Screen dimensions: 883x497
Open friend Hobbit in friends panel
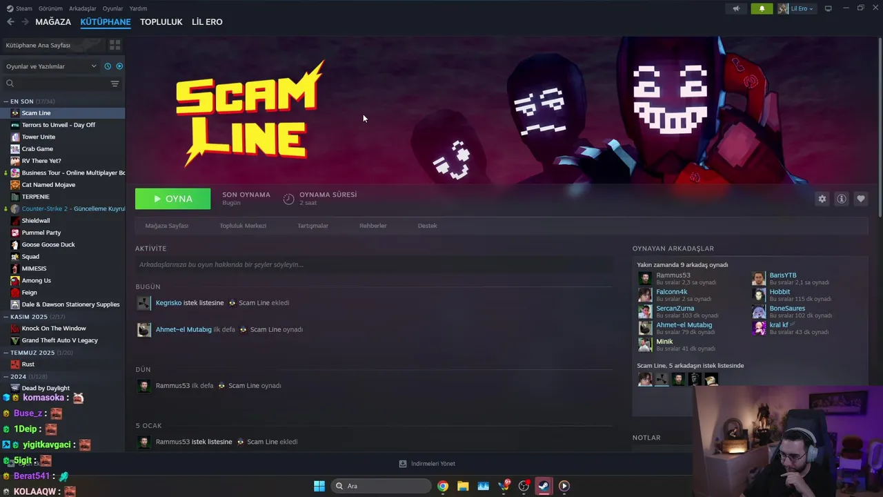[780, 292]
